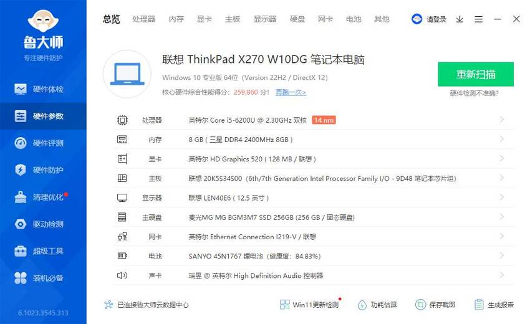Switch to the 网卡 tab
The height and width of the screenshot is (324, 530).
[325, 19]
